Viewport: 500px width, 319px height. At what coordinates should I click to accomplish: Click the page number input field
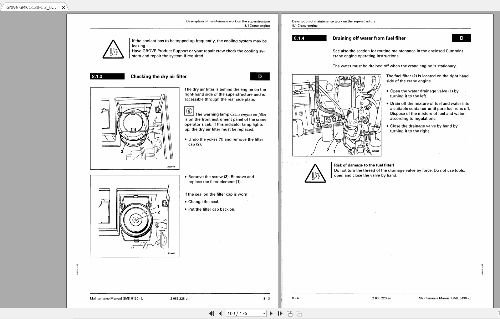(x=239, y=313)
